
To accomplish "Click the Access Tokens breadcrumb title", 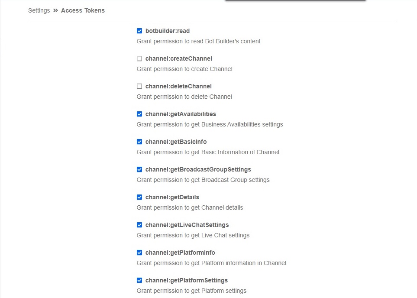I will point(83,10).
